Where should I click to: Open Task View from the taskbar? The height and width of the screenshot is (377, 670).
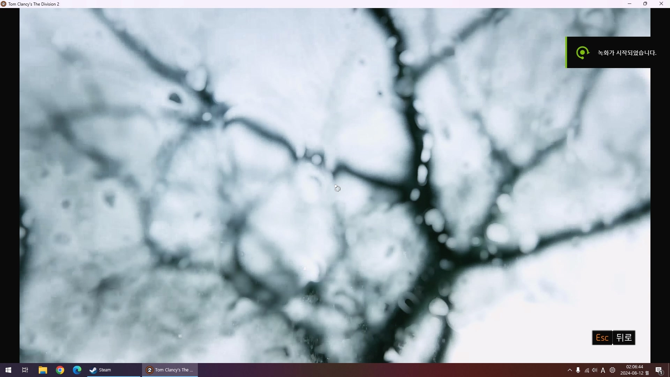tap(25, 370)
